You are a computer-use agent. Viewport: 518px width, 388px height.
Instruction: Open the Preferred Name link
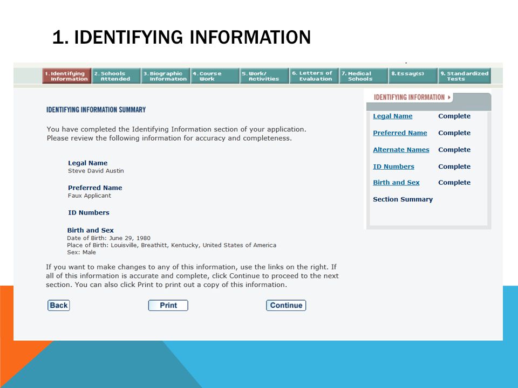pos(400,133)
